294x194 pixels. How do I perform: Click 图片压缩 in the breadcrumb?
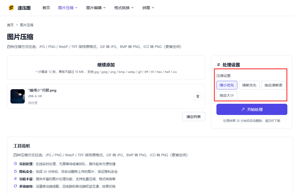27,25
